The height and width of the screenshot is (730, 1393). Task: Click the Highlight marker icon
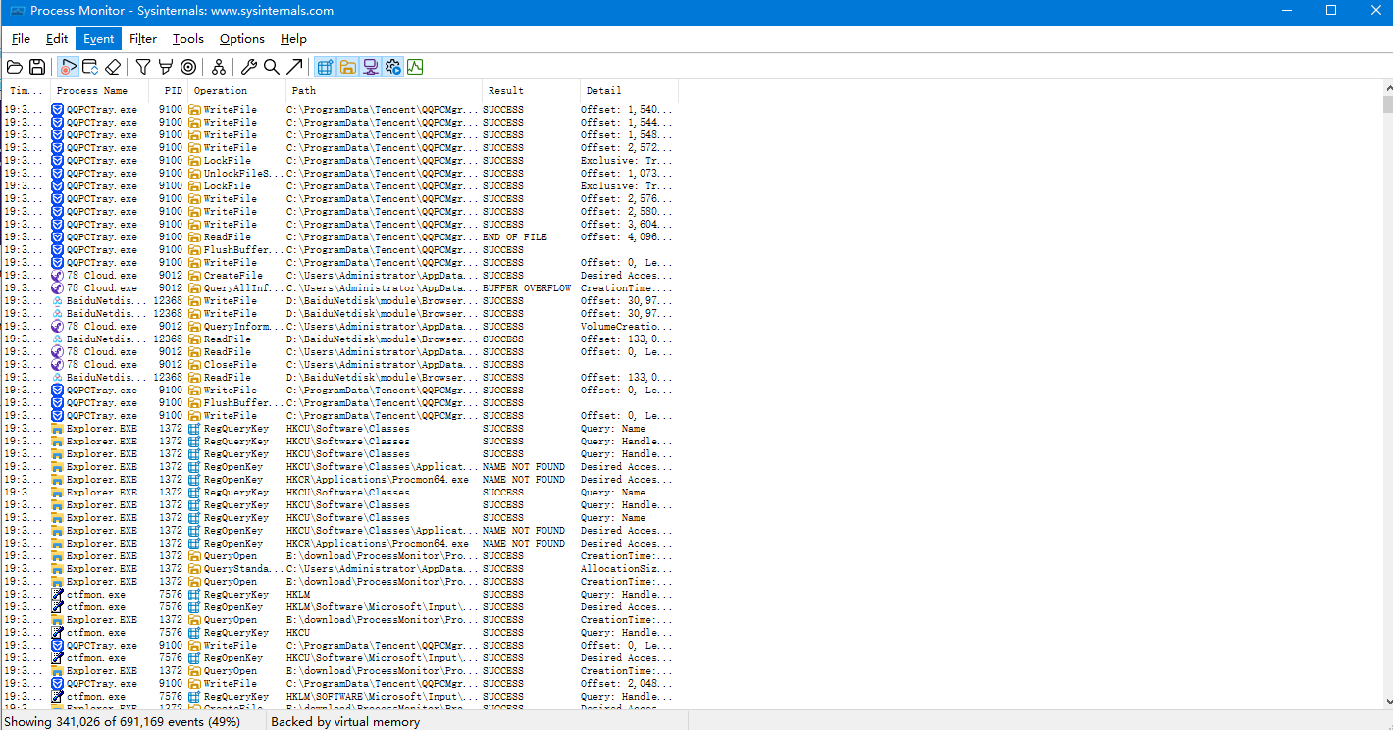[165, 67]
